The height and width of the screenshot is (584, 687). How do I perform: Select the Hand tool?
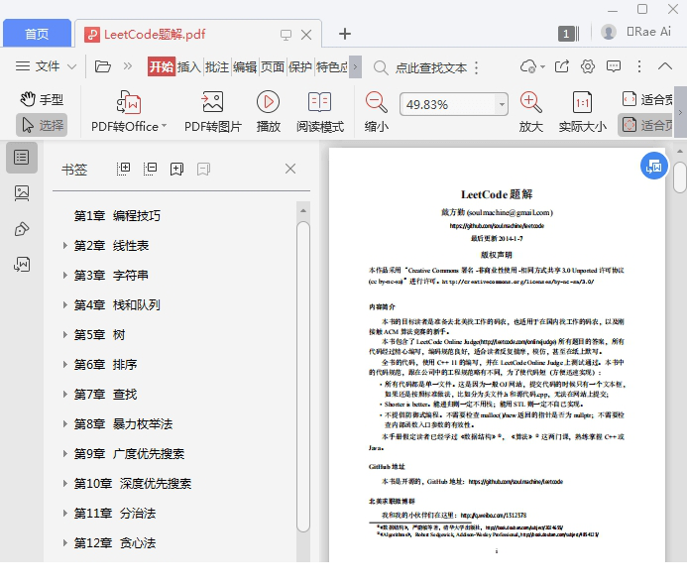(42, 99)
